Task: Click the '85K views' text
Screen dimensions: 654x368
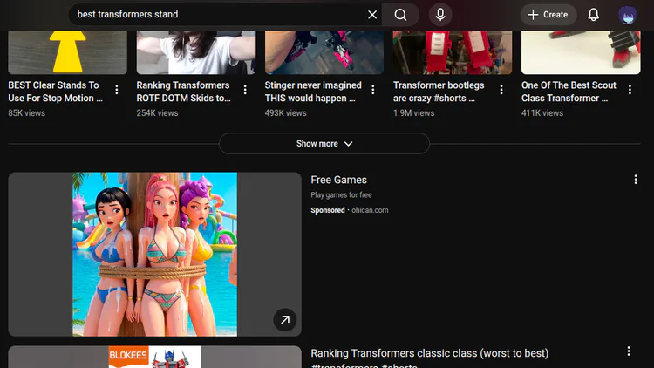Action: coord(27,113)
